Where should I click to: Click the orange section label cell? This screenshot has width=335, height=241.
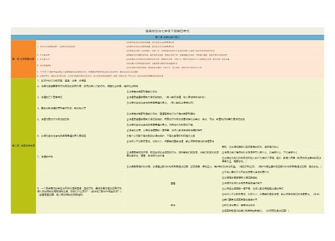pyautogui.click(x=23, y=59)
